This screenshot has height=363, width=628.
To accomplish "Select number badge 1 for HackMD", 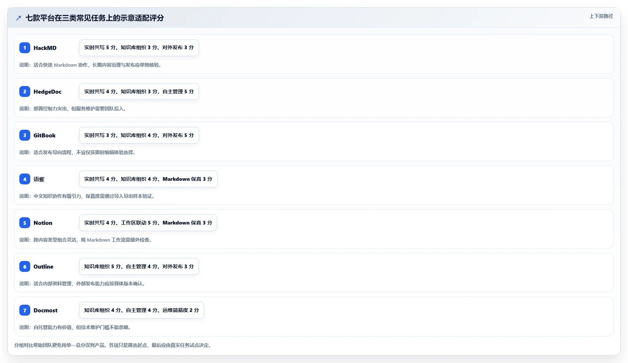I will point(25,48).
